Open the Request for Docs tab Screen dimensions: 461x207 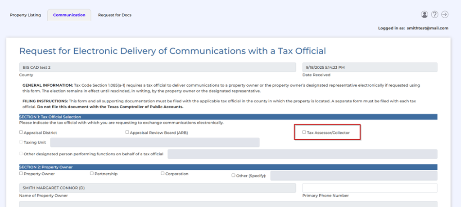click(115, 15)
